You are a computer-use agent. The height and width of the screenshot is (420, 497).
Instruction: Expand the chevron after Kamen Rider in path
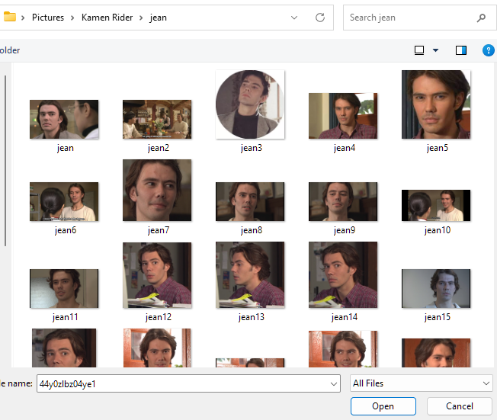pos(141,18)
